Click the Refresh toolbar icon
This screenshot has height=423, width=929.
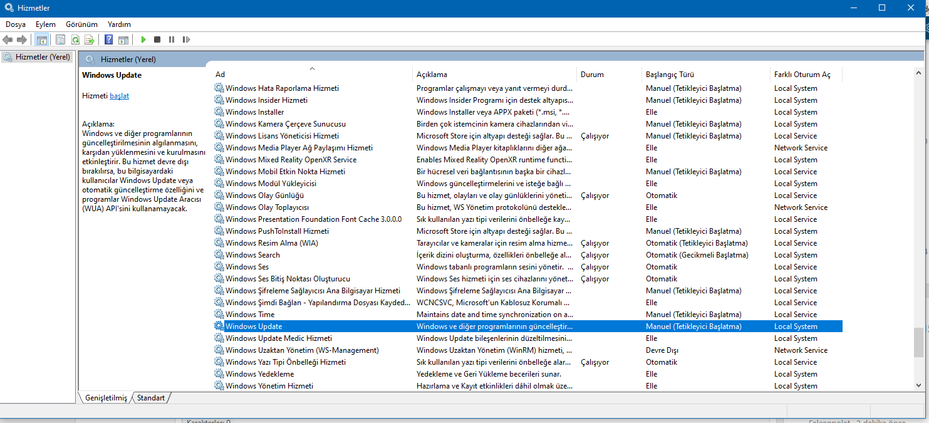[x=75, y=39]
